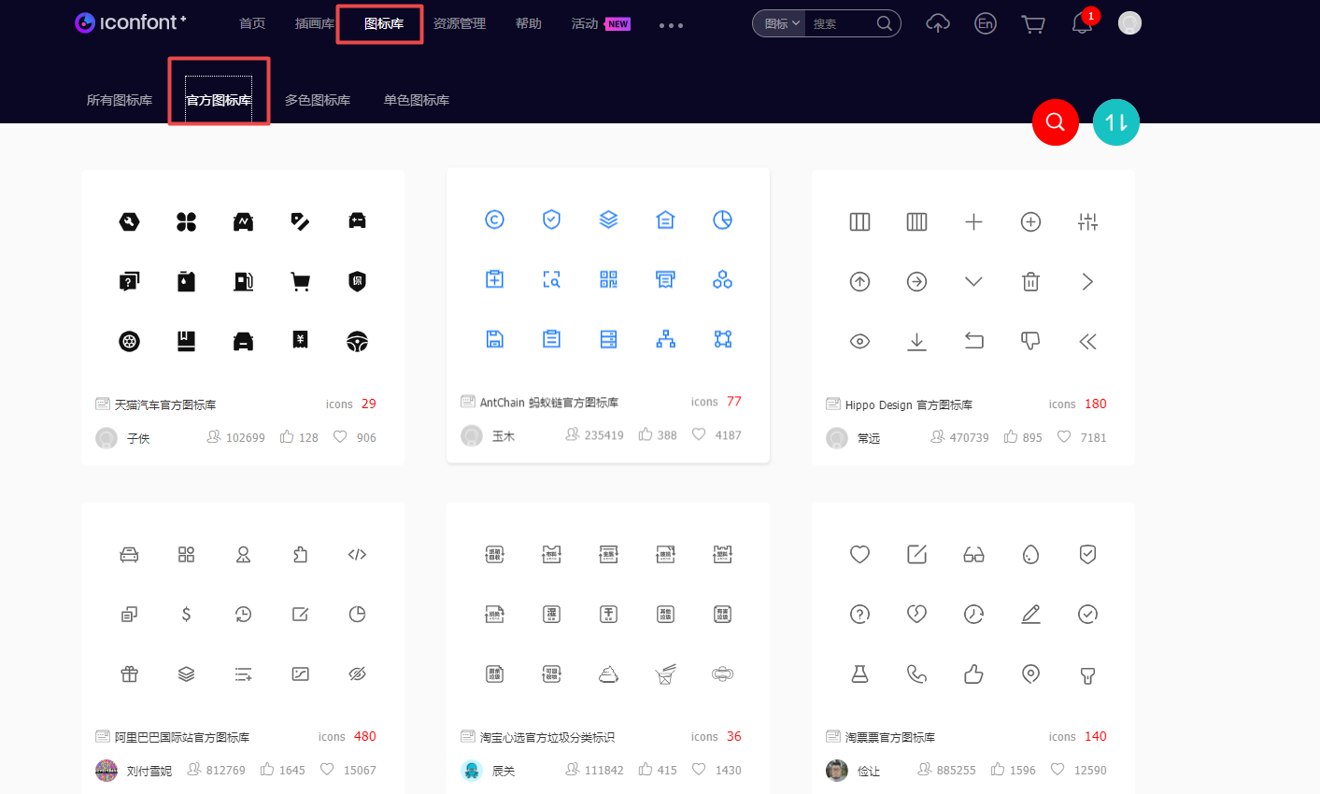1320x794 pixels.
Task: Click trash can icon in Hippo Design card
Action: click(1030, 281)
